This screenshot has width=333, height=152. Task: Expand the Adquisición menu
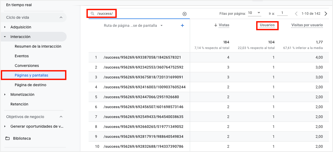(x=21, y=27)
